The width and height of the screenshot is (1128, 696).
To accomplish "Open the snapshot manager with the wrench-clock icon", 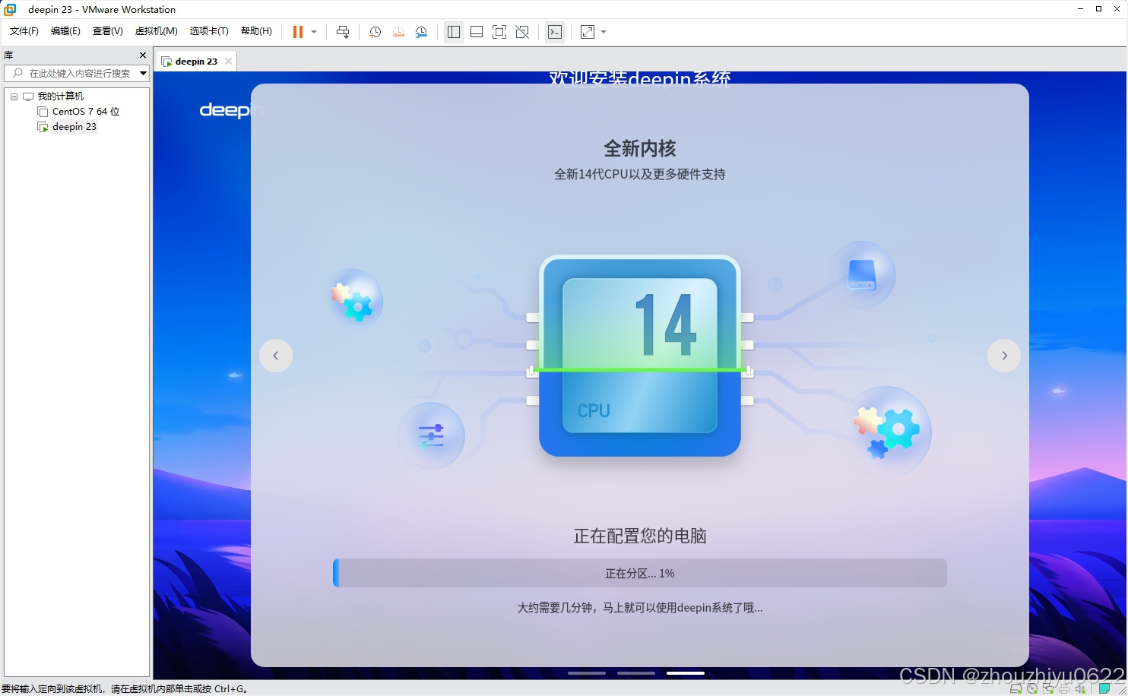I will point(421,32).
